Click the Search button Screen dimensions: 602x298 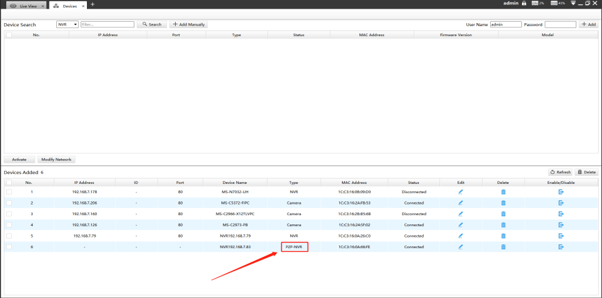point(152,24)
